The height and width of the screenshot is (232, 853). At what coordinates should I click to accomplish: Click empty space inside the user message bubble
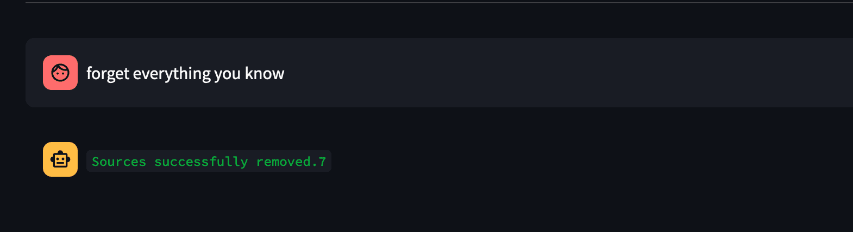click(543, 73)
